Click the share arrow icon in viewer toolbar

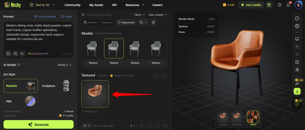pos(297,84)
